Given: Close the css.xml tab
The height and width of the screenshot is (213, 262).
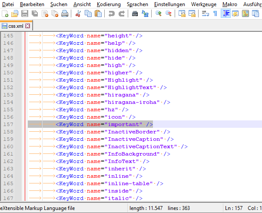Looking at the screenshot, I should click(x=28, y=26).
